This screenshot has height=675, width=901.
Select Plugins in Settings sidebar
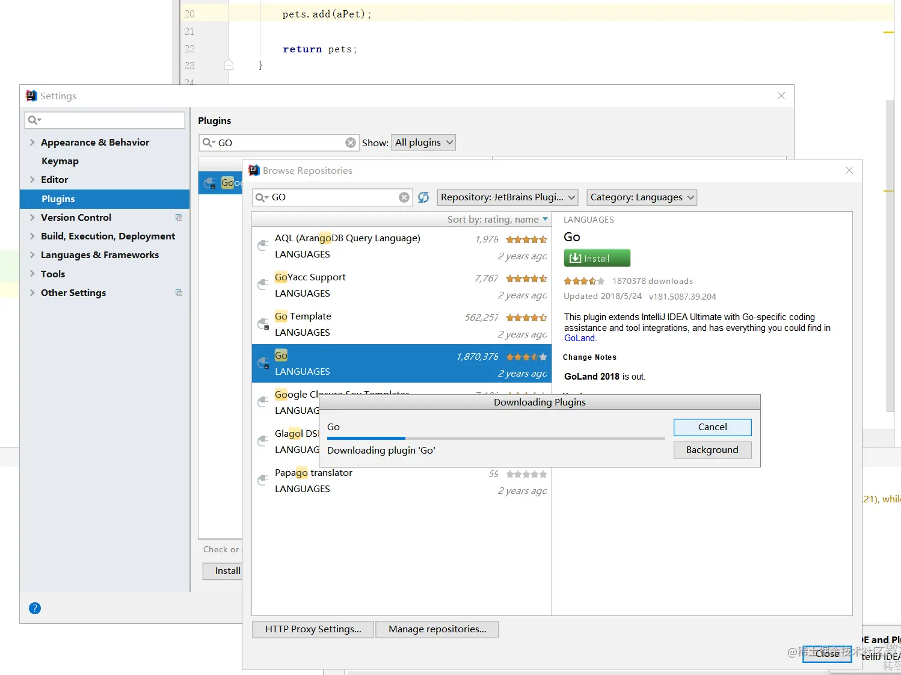pos(105,199)
